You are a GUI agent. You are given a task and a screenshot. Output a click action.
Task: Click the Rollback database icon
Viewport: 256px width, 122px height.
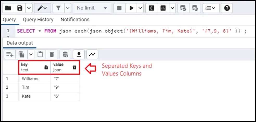(x=195, y=8)
